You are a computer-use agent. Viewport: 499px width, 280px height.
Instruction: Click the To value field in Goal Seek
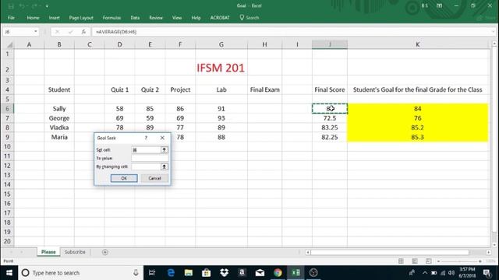[150, 158]
